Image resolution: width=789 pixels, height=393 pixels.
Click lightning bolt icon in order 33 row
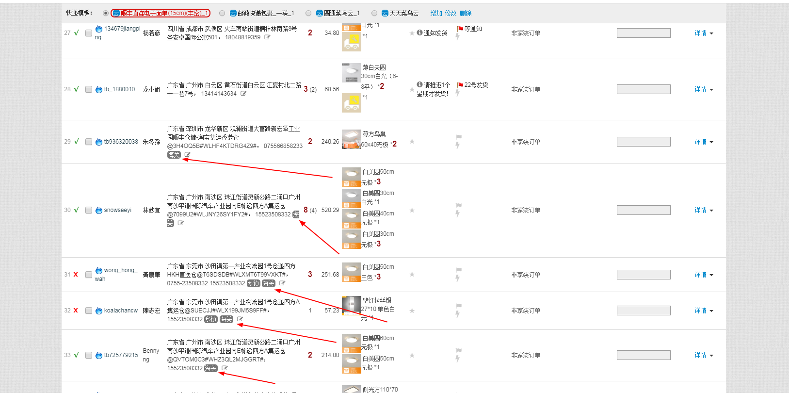pos(457,359)
